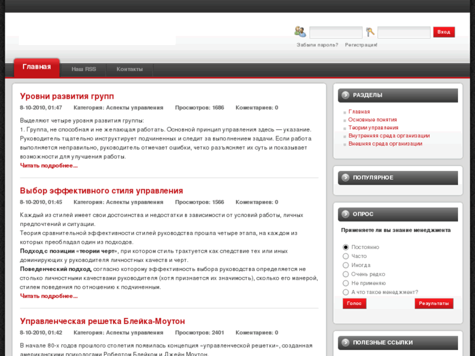The width and height of the screenshot is (475, 356).
Task: Click arrow icon in ПОЛЕЗНЫЕ ССЫЛКИ header
Action: (x=346, y=342)
